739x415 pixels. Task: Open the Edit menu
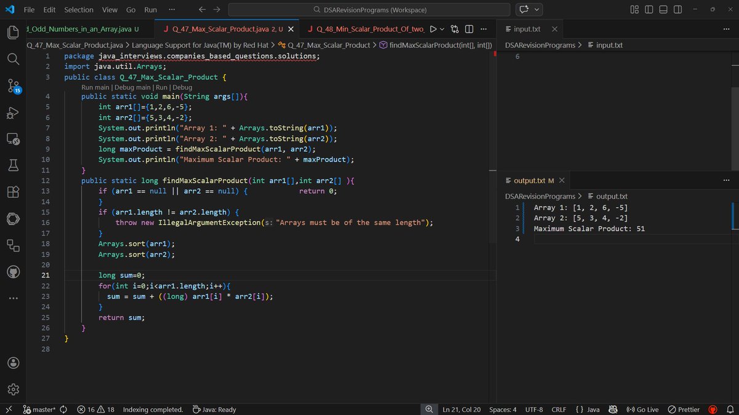click(49, 10)
